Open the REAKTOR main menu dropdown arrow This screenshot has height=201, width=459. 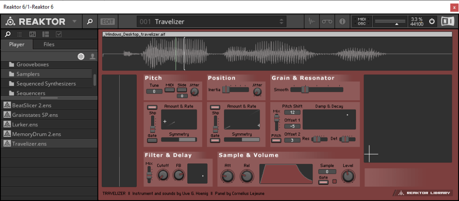[x=74, y=21]
